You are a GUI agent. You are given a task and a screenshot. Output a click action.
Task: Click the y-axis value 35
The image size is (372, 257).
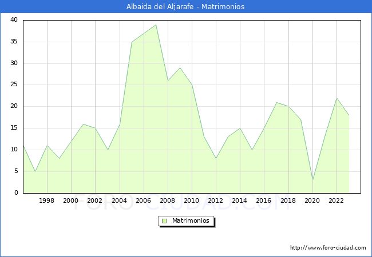tap(14, 42)
